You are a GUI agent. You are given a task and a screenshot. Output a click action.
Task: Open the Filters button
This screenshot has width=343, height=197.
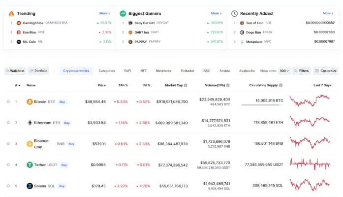301,71
